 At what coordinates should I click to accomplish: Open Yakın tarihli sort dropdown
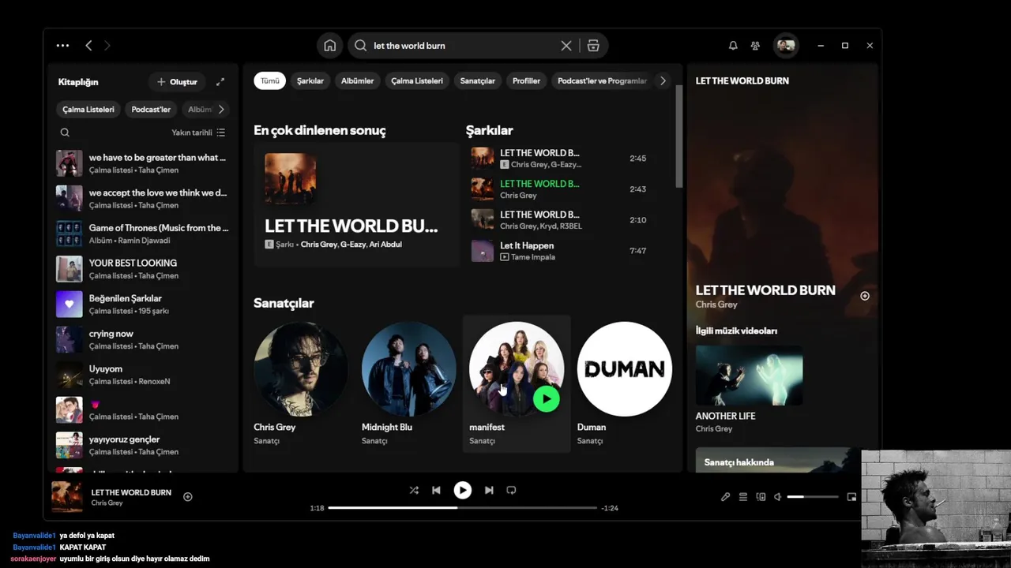point(198,133)
